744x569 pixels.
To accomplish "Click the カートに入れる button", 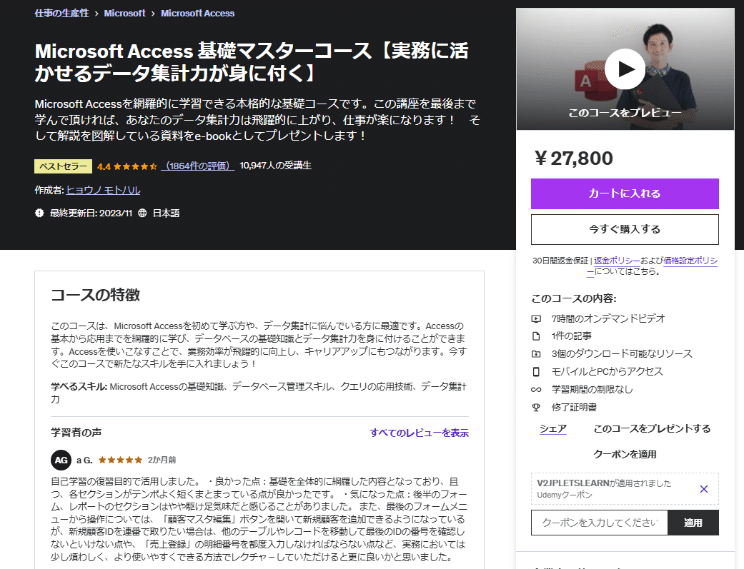I will [625, 193].
